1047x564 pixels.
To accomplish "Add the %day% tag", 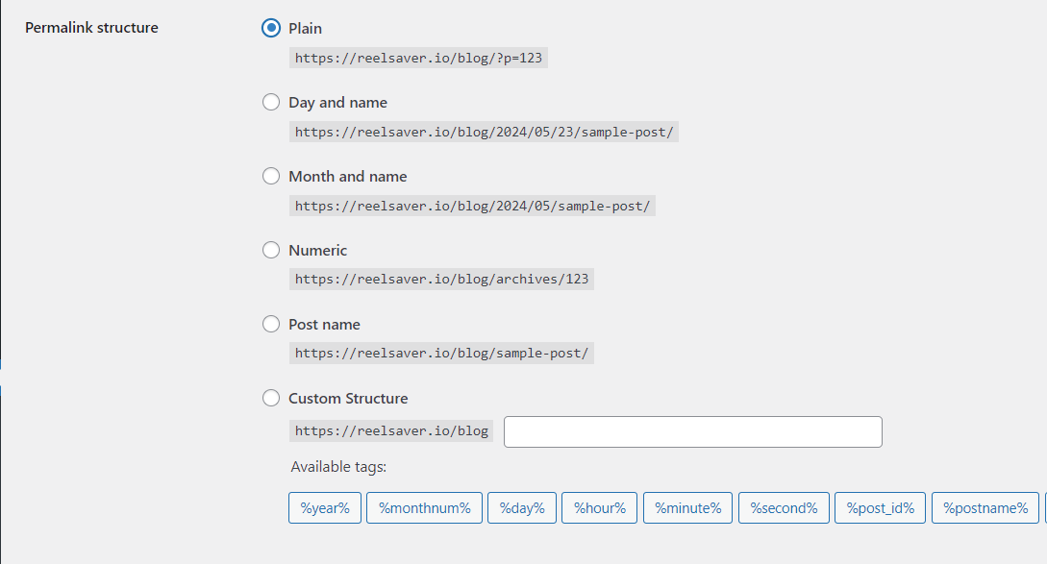I will click(522, 508).
